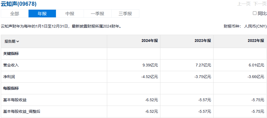Go to 上一页
Screen dimensions: 267x118
point(244,4)
